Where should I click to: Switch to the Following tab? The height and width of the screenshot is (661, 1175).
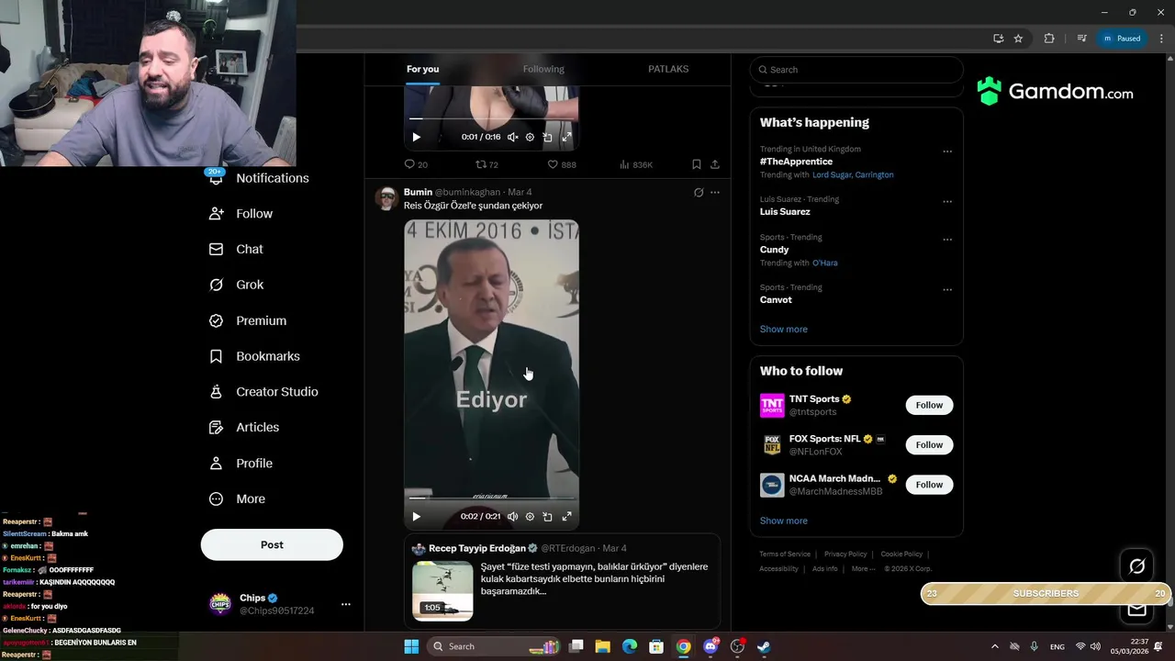[x=543, y=69]
